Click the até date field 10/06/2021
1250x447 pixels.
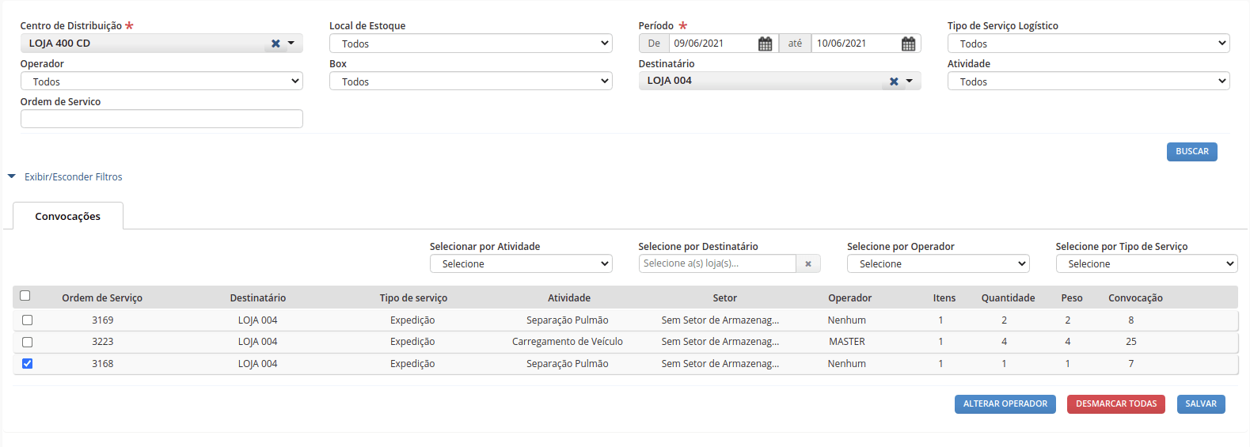pos(855,44)
